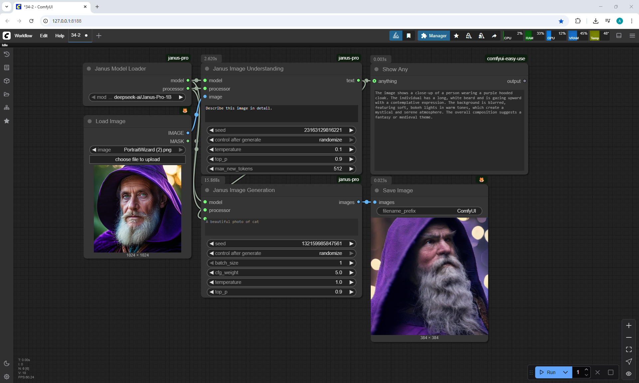Click the share arrow icon in toolbar
This screenshot has height=383, width=639.
(x=494, y=36)
